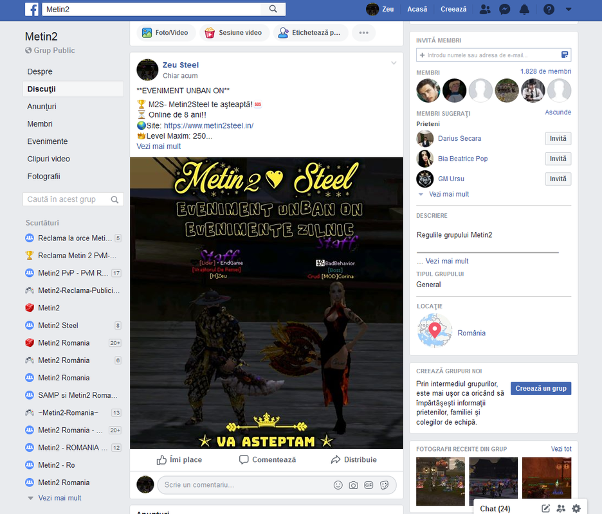
Task: Open România location link
Action: [x=471, y=333]
